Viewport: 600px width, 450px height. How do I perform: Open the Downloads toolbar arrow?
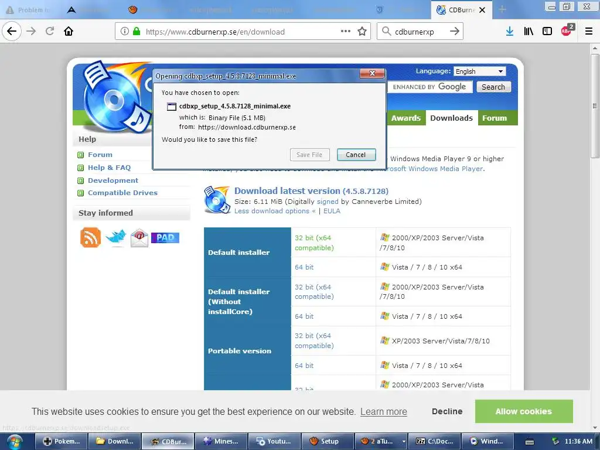pos(509,32)
